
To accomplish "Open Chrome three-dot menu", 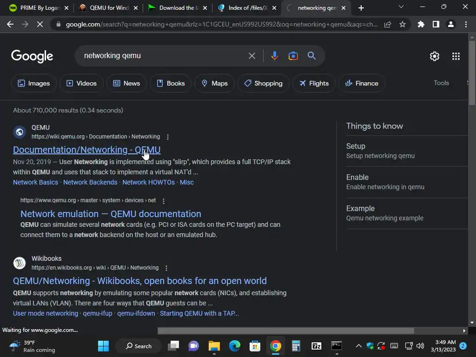I will pos(466,24).
